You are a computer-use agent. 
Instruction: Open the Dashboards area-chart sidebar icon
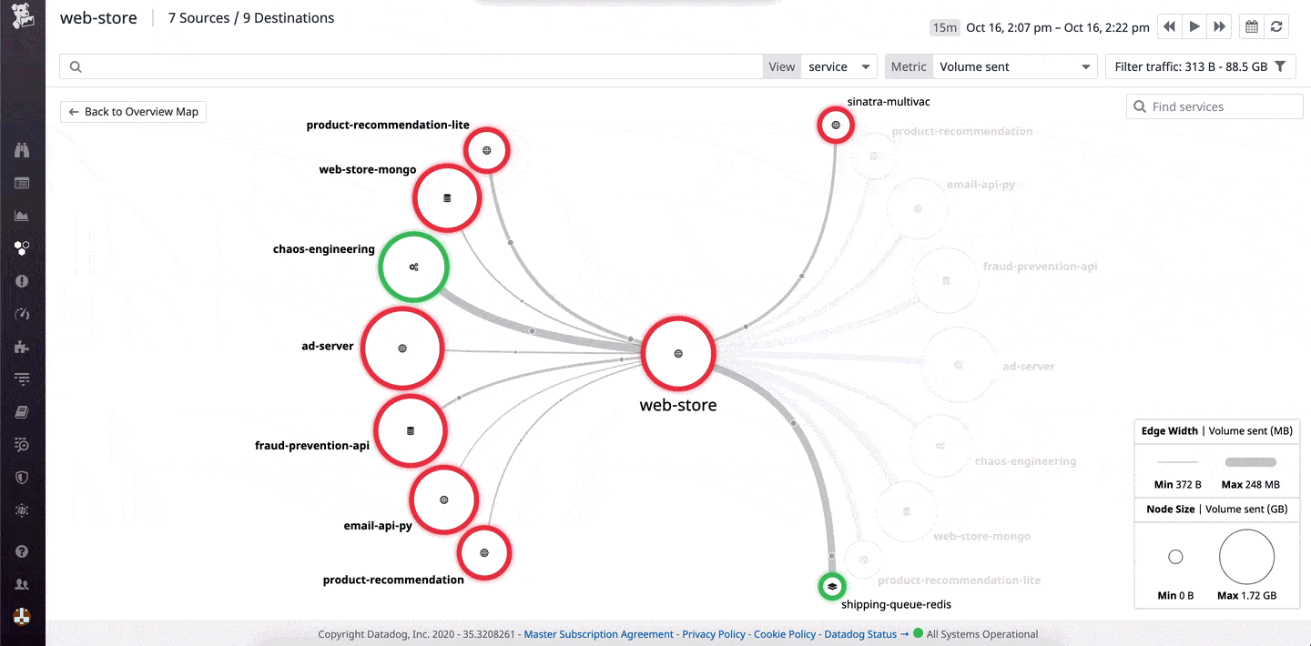click(x=23, y=216)
